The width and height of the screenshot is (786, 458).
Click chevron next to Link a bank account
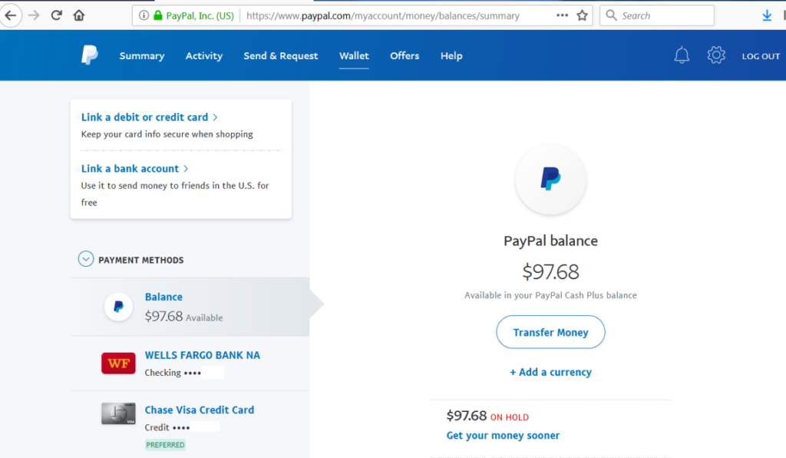pyautogui.click(x=186, y=169)
